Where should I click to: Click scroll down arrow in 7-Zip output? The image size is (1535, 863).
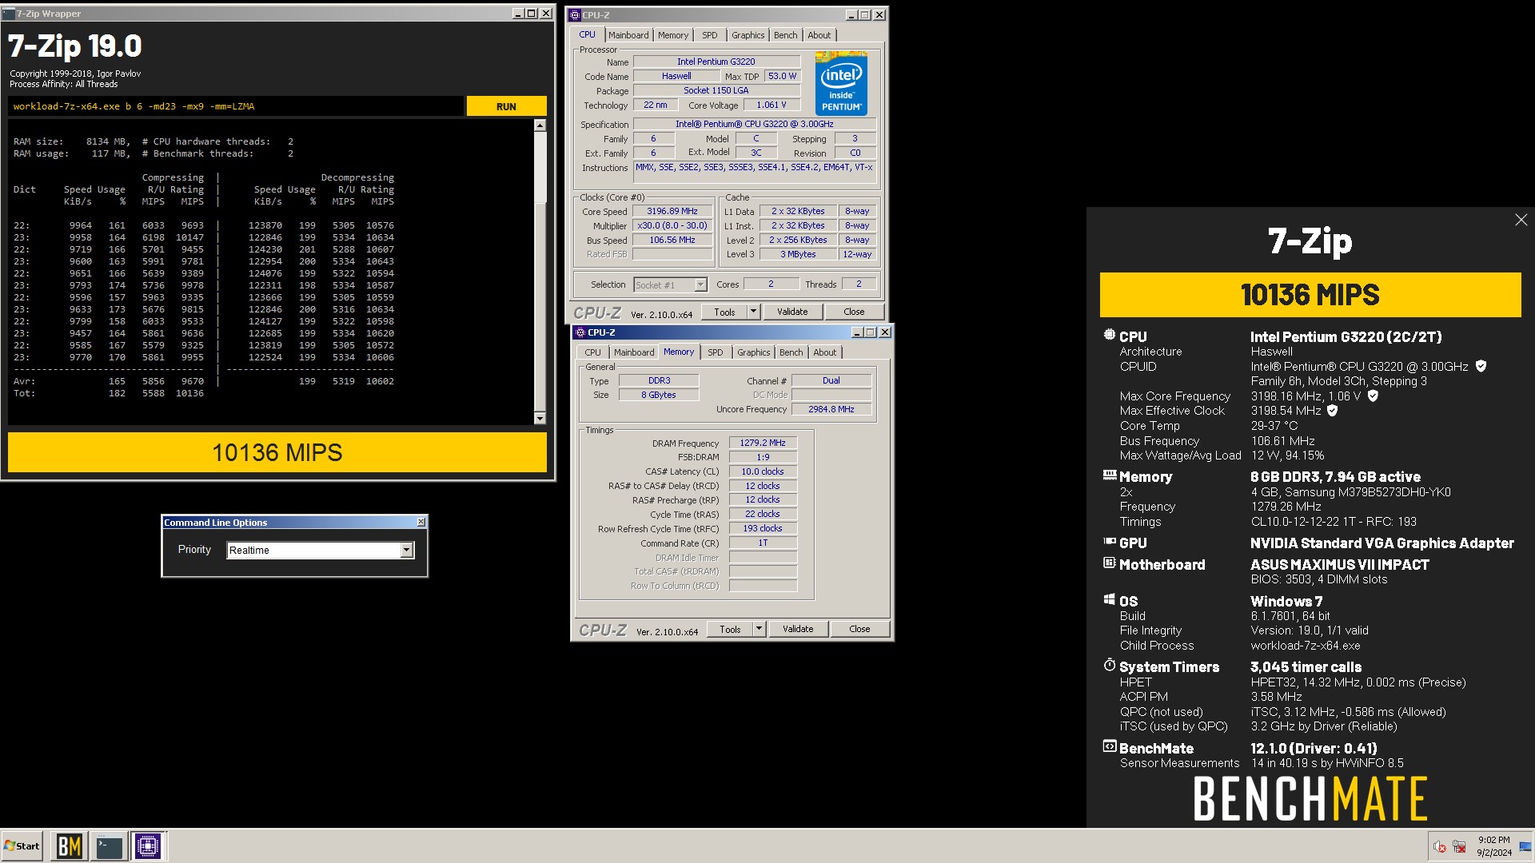(540, 418)
